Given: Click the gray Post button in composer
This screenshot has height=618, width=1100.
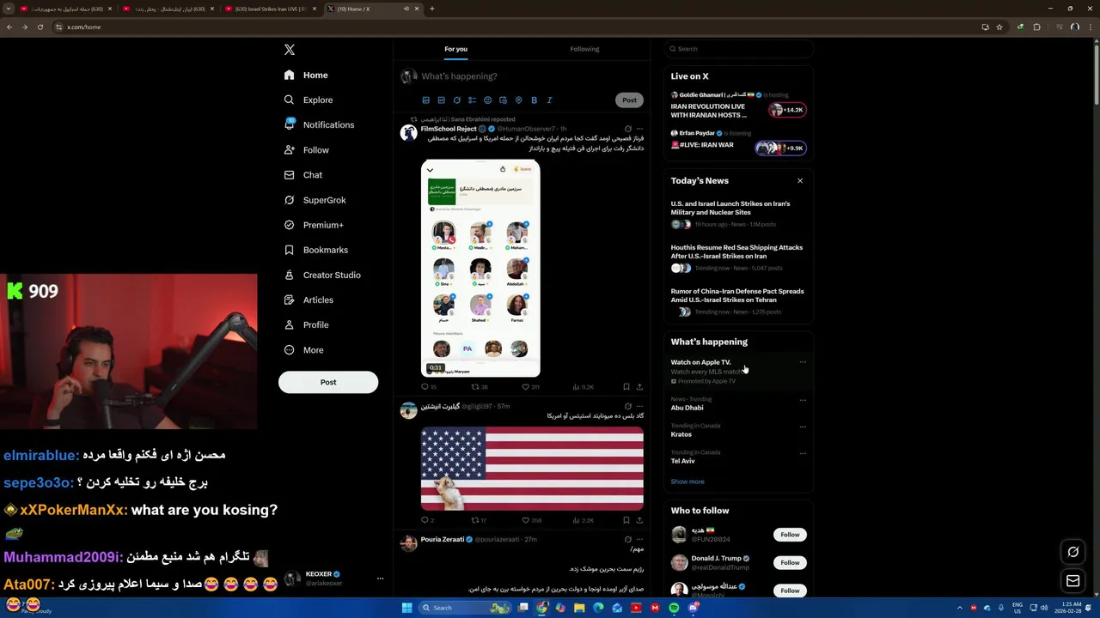Looking at the screenshot, I should (x=629, y=100).
